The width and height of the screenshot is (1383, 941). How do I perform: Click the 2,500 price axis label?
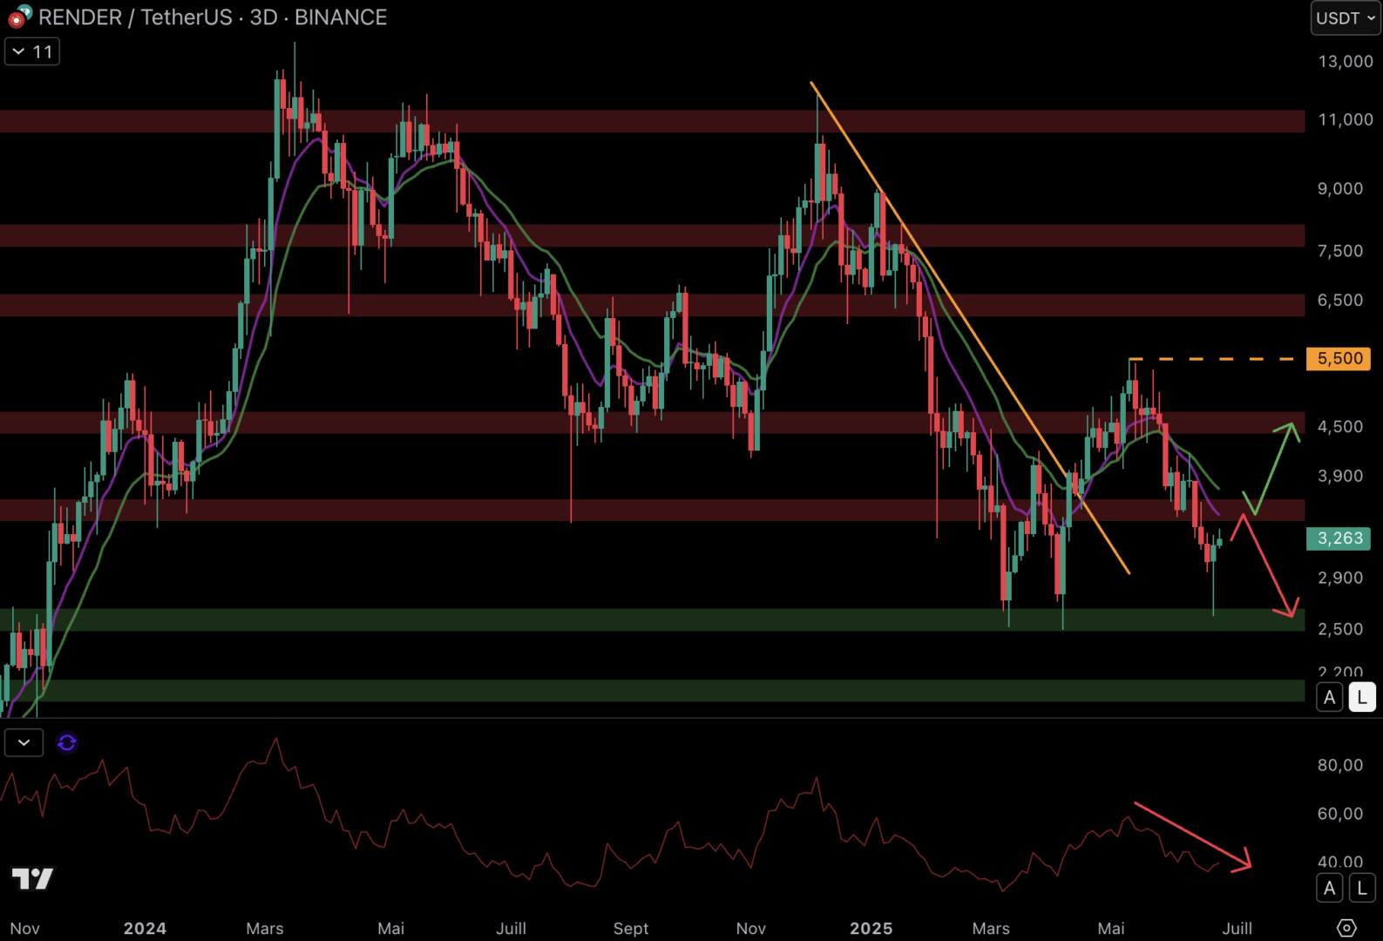(1340, 629)
